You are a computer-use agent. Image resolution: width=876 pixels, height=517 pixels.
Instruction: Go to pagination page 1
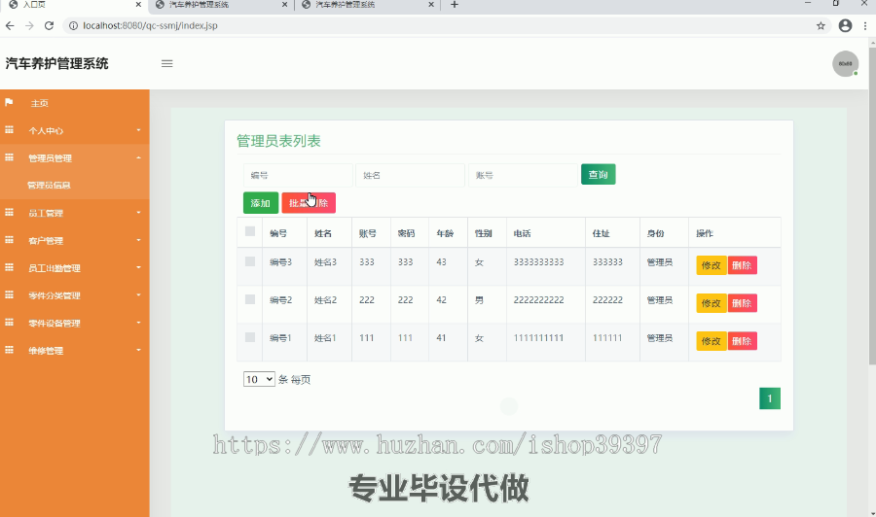[x=769, y=398]
